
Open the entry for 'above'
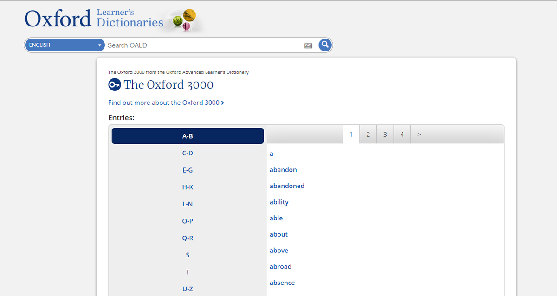(279, 251)
